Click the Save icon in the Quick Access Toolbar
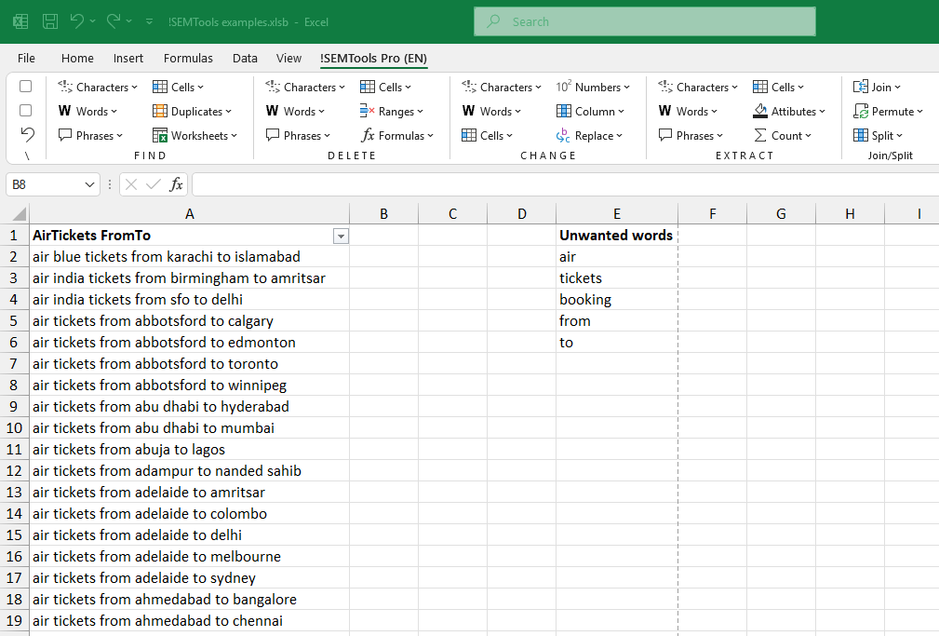939x636 pixels. point(48,20)
